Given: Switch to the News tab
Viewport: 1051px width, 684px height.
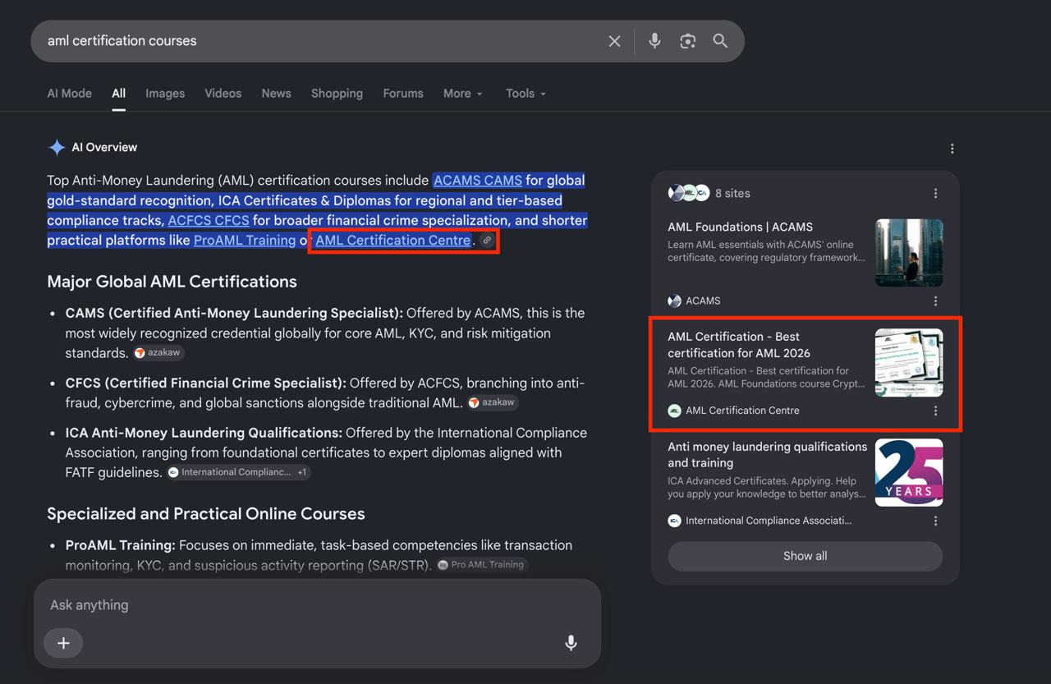Looking at the screenshot, I should 277,94.
